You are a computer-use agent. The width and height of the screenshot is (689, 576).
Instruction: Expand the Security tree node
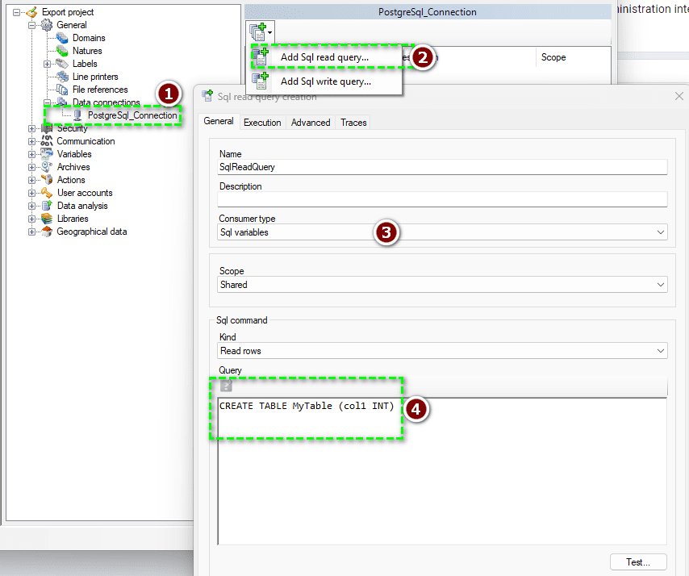33,127
